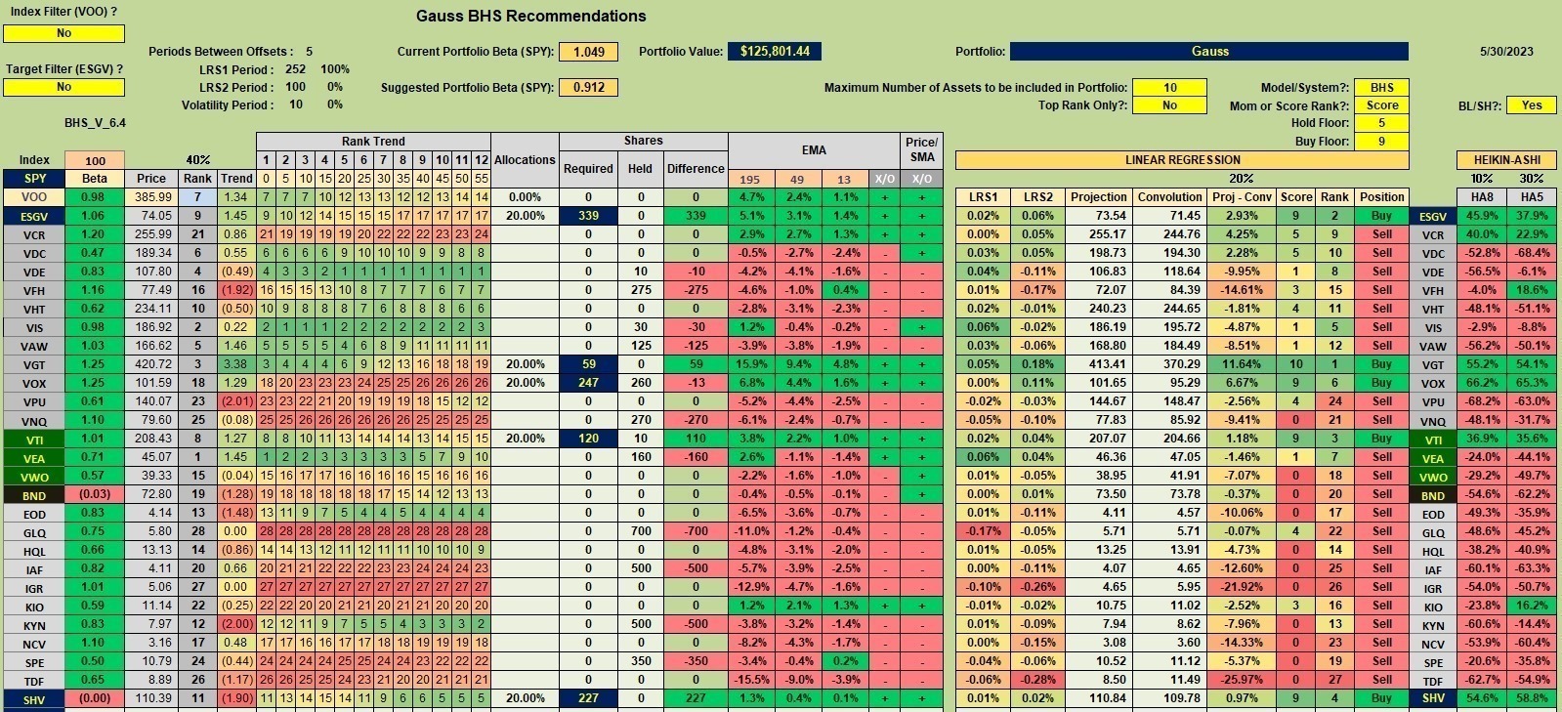Image resolution: width=1562 pixels, height=712 pixels.
Task: Click the Current Portfolio Beta value 1.049
Action: [588, 52]
